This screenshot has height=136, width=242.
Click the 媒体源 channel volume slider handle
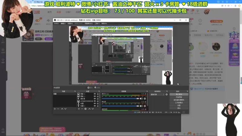[138, 106]
